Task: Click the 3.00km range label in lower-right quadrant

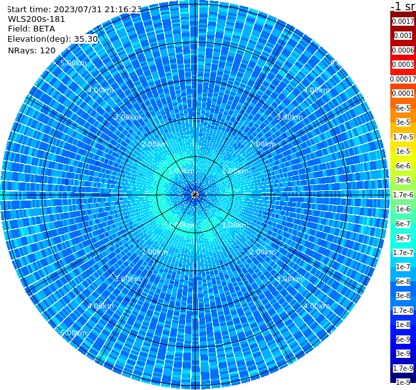Action: pyautogui.click(x=289, y=279)
